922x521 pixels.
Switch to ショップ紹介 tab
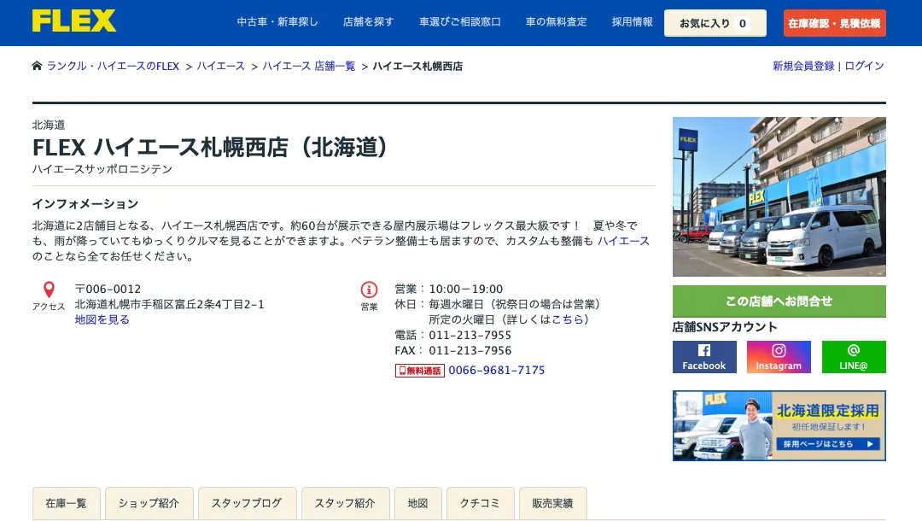149,503
